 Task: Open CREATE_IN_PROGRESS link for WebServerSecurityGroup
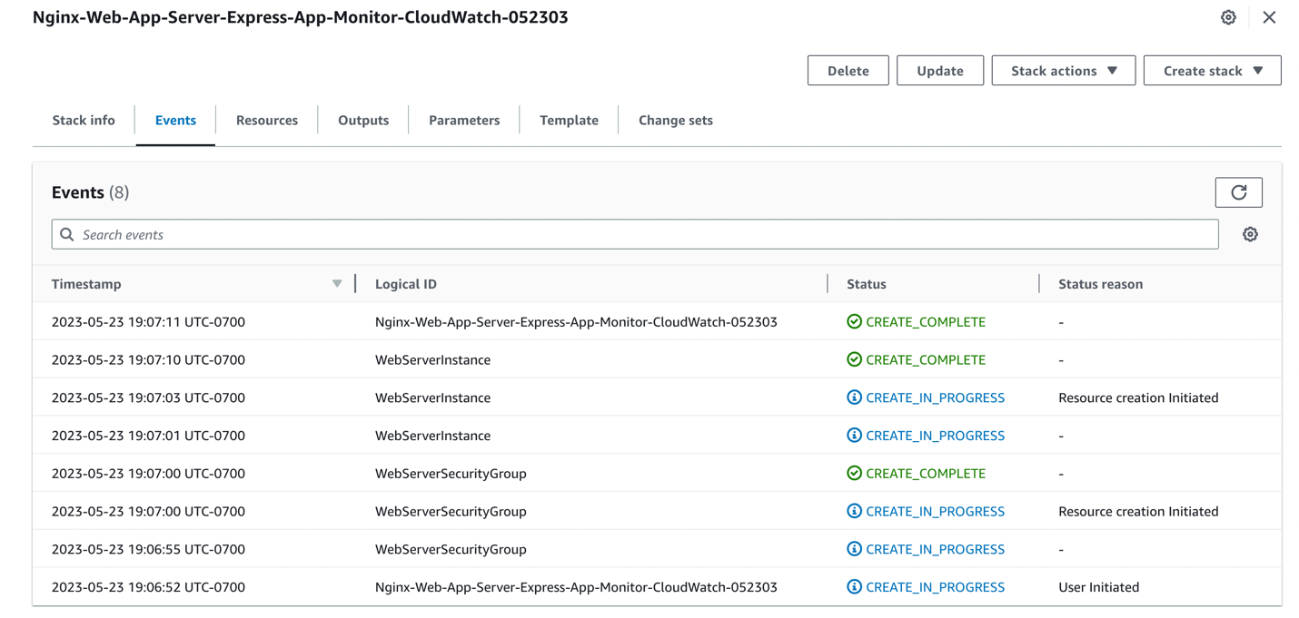[933, 511]
